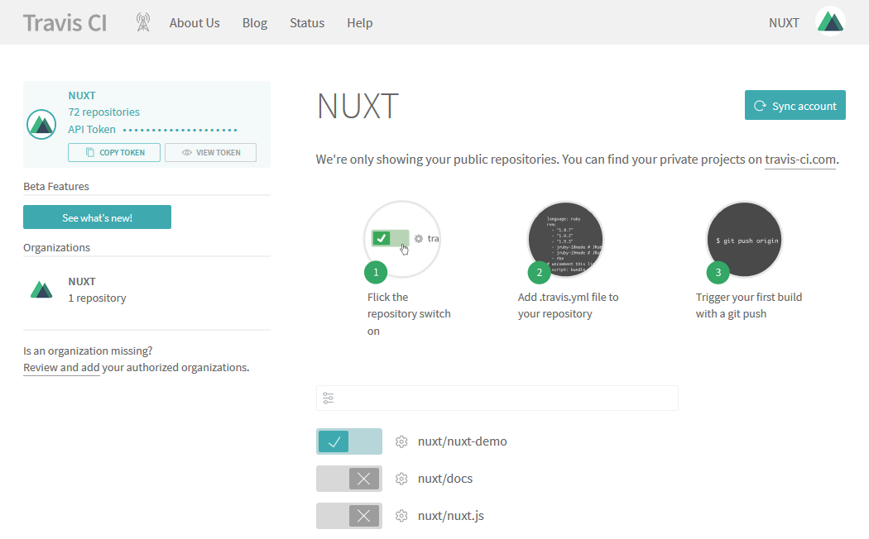Click the View Token button
The height and width of the screenshot is (539, 869).
(x=210, y=152)
